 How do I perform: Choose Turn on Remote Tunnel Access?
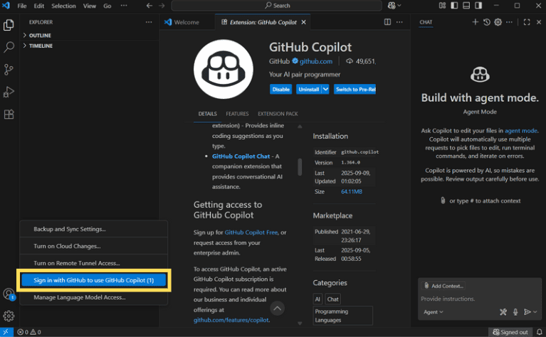pos(94,263)
